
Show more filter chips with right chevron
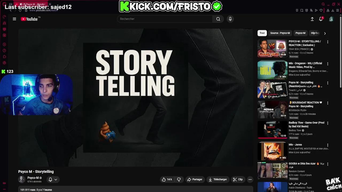tap(325, 33)
